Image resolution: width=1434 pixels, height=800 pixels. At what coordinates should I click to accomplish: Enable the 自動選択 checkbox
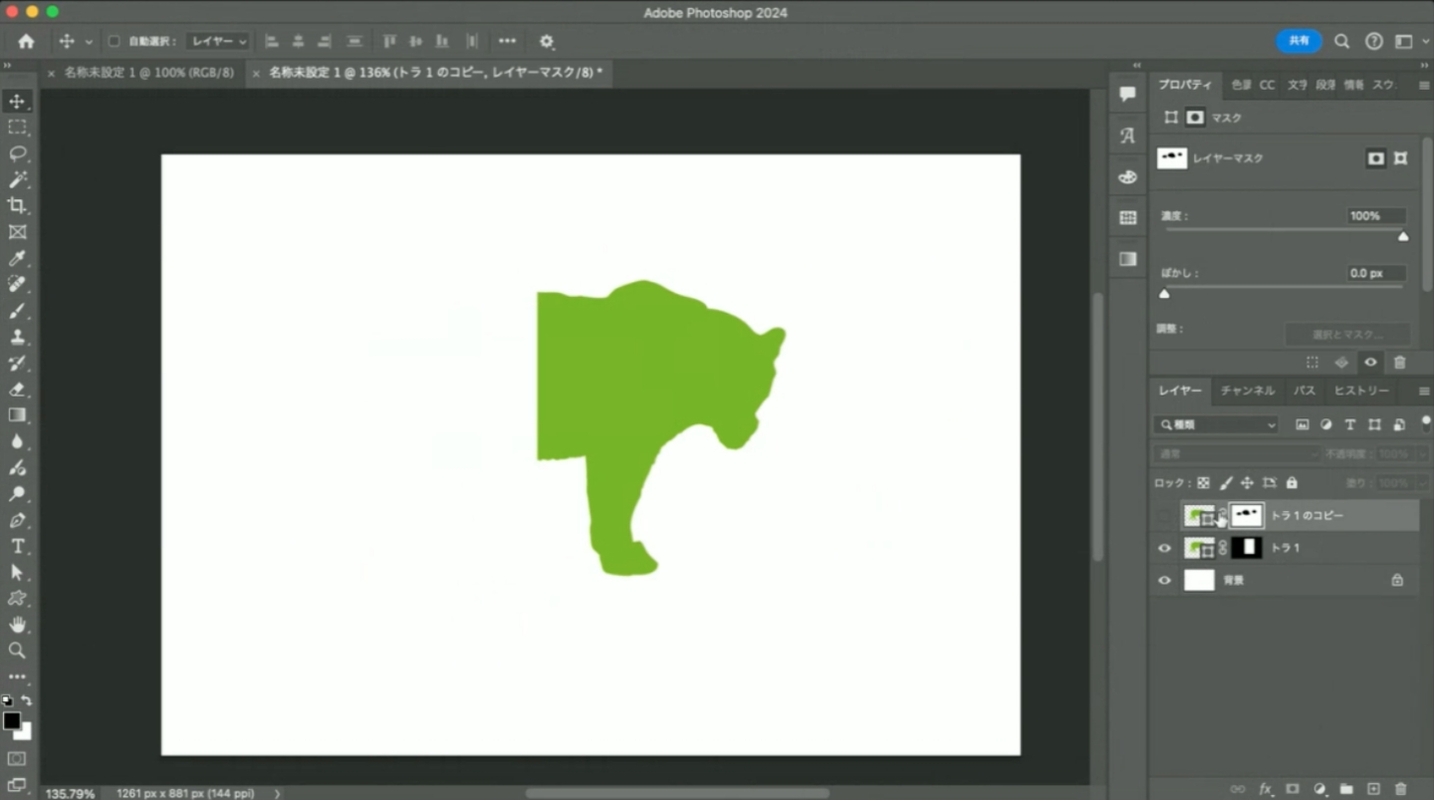(x=114, y=42)
